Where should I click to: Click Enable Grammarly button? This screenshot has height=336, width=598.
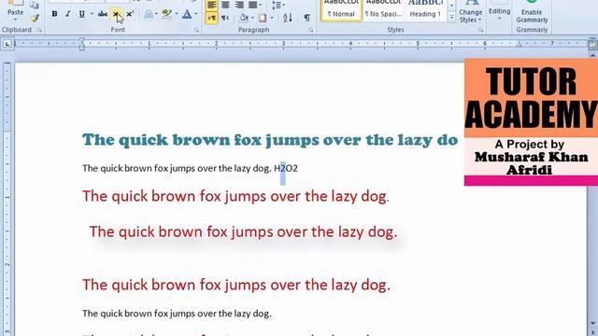click(x=532, y=12)
